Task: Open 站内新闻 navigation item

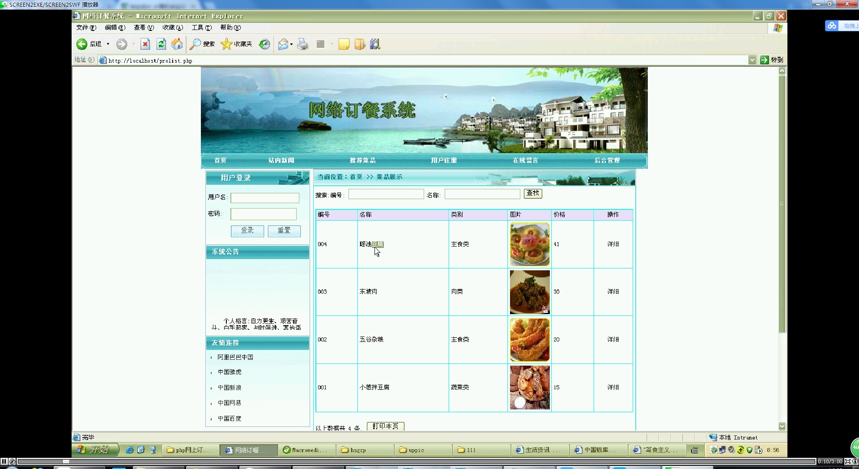Action: [281, 160]
